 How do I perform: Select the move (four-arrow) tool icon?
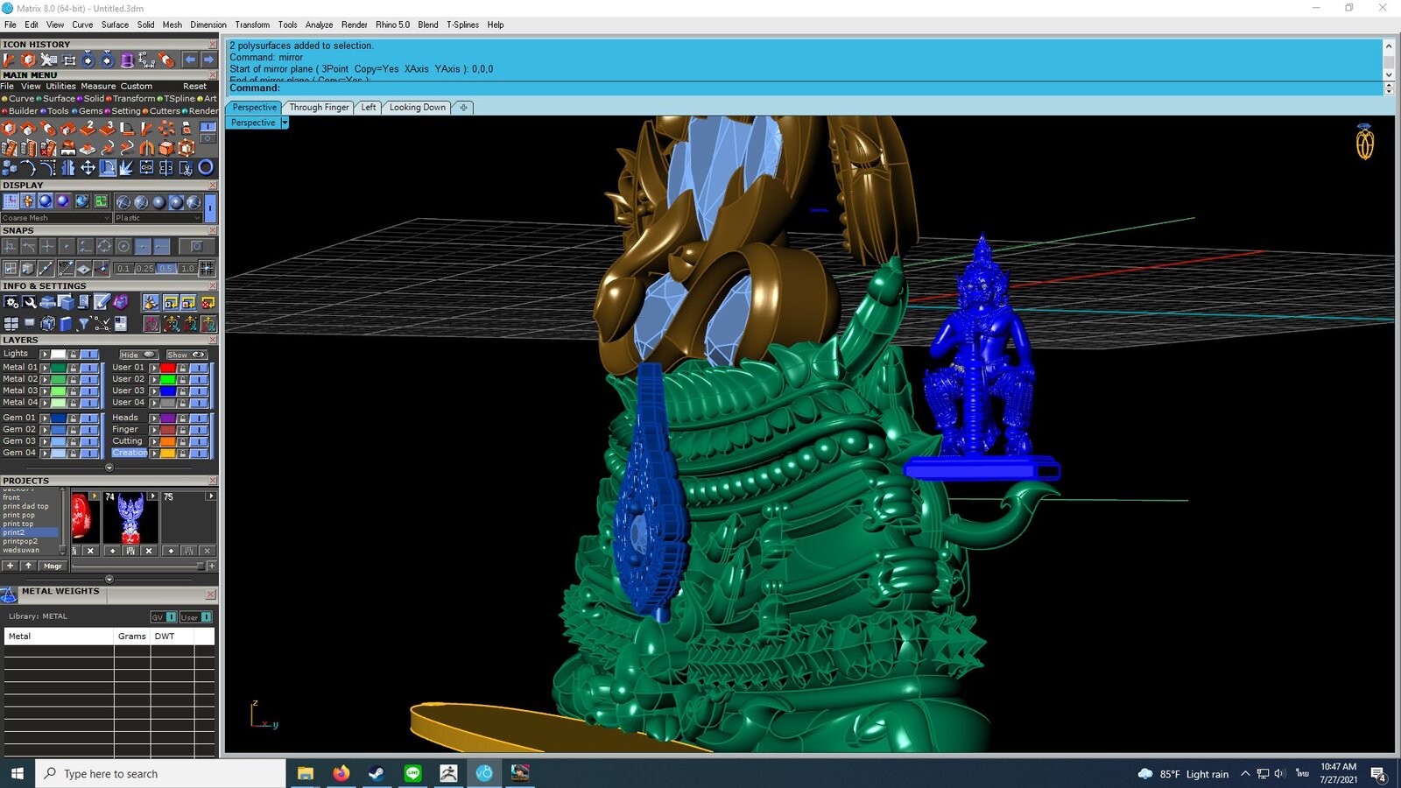click(x=88, y=167)
